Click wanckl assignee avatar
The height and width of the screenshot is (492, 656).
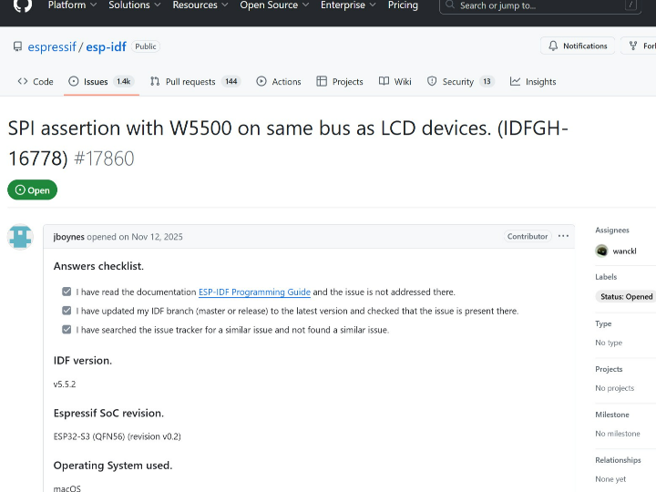click(x=601, y=251)
